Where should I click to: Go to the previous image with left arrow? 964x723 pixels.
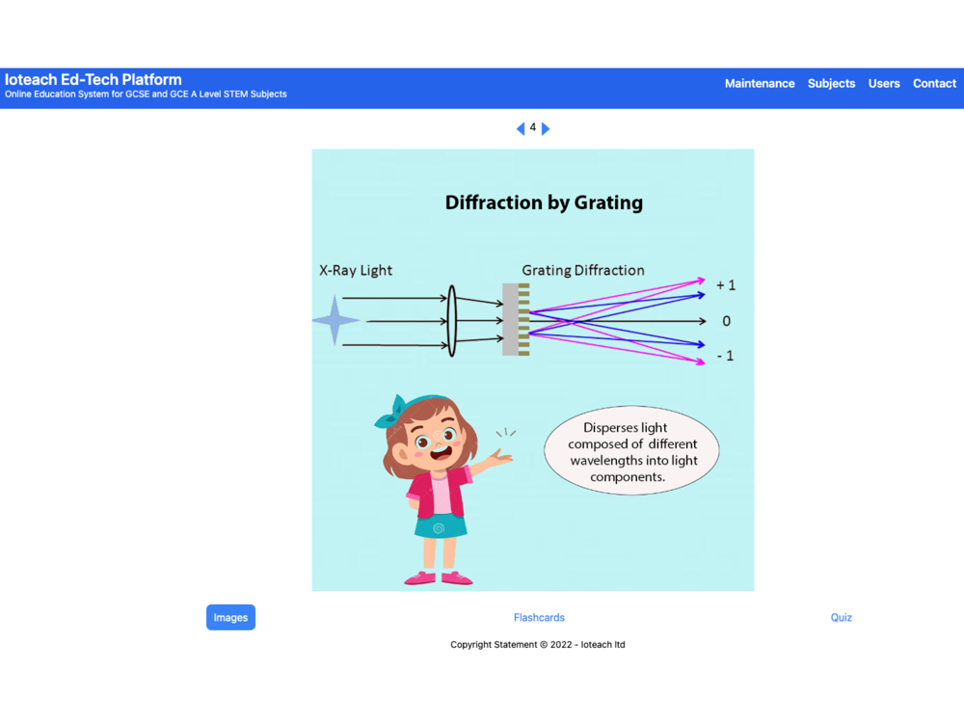[521, 128]
